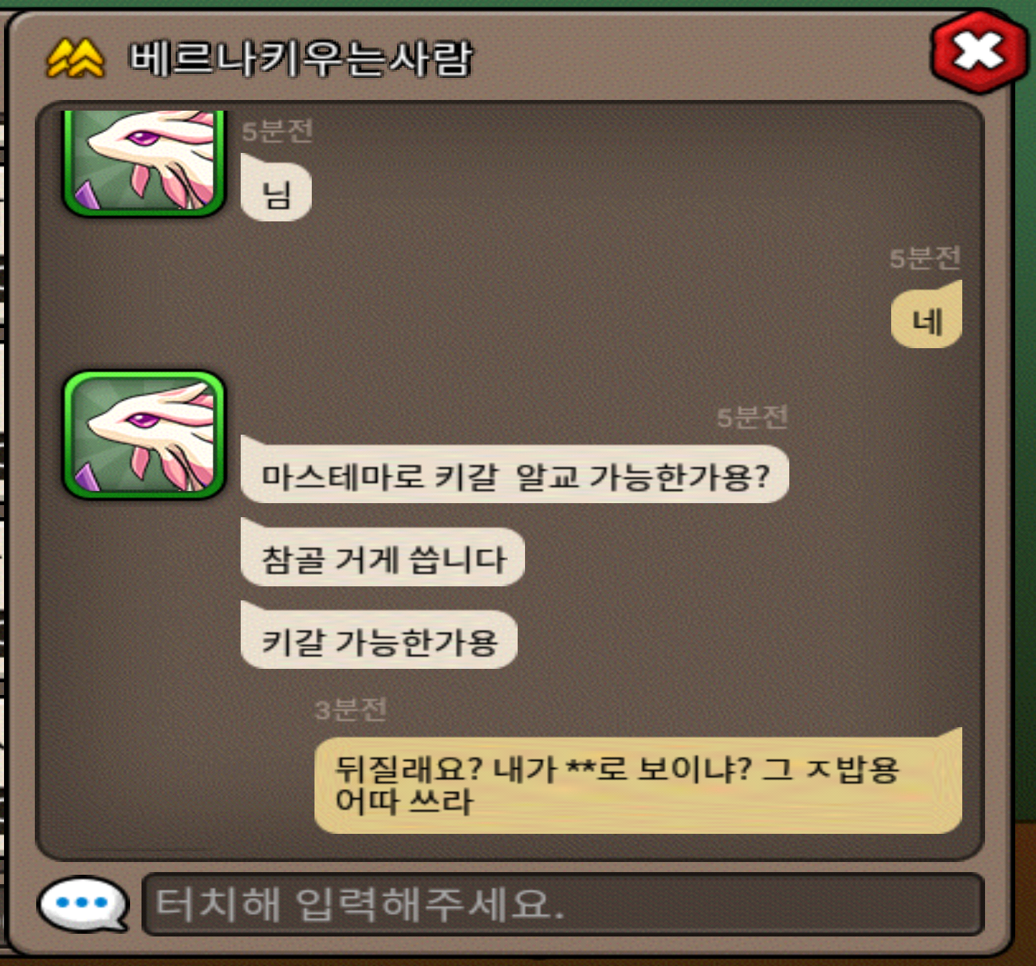Click the pointed tail of the '네' bubble

click(x=952, y=289)
